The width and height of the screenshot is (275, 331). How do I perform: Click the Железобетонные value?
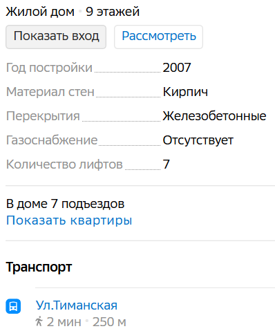tap(214, 116)
